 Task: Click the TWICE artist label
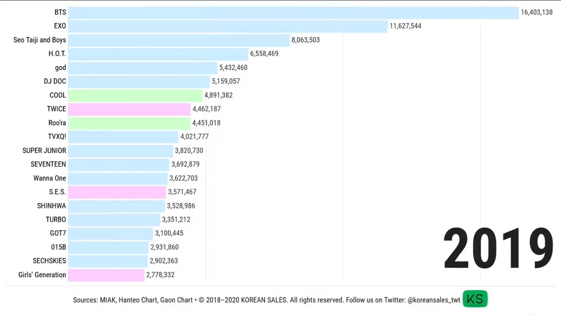[56, 109]
